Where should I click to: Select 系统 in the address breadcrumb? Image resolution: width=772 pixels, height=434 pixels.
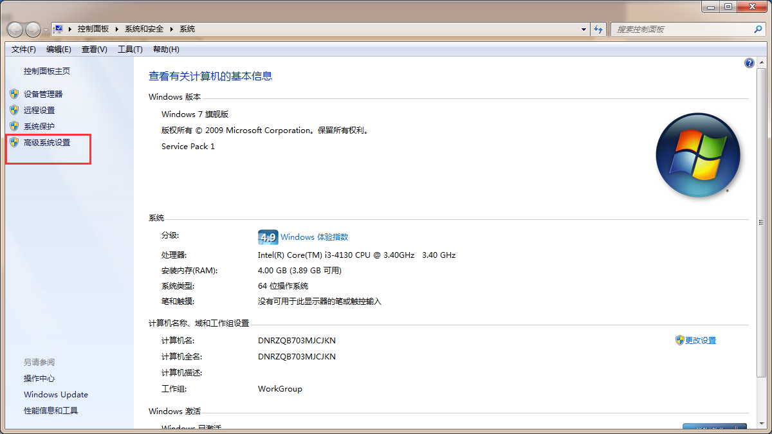(x=187, y=29)
